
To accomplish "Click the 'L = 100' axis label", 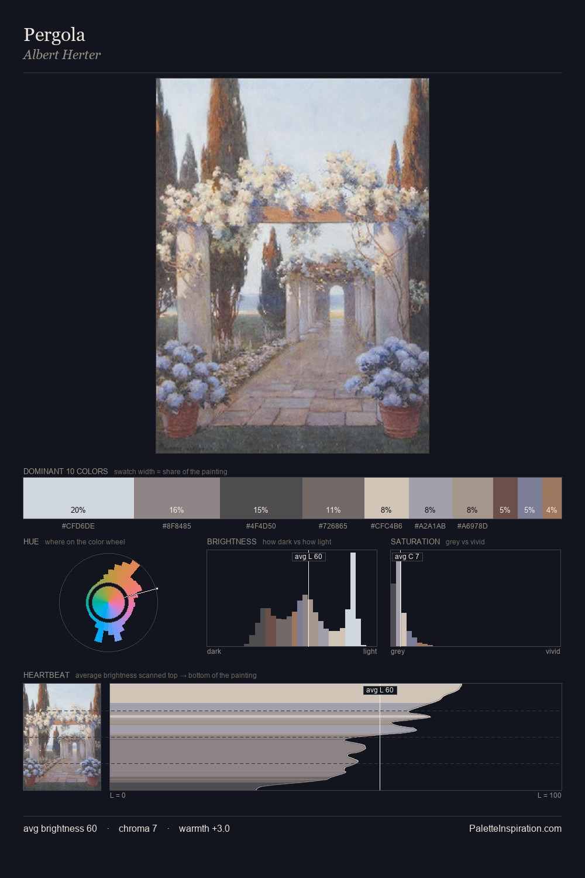I will click(549, 795).
